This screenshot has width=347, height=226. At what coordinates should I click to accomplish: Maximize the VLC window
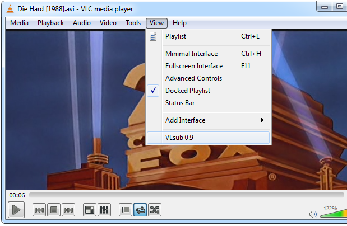pos(340,6)
